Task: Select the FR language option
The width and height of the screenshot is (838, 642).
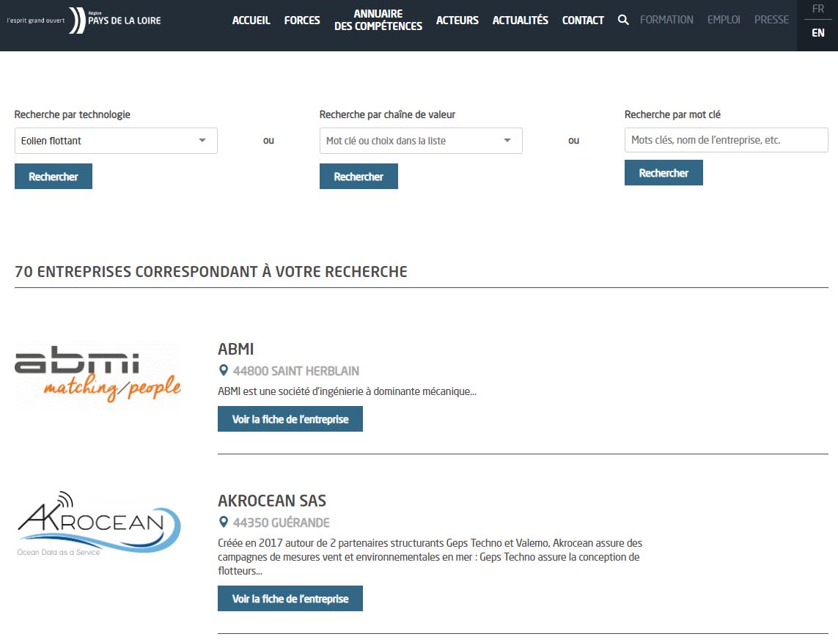Action: (x=817, y=8)
